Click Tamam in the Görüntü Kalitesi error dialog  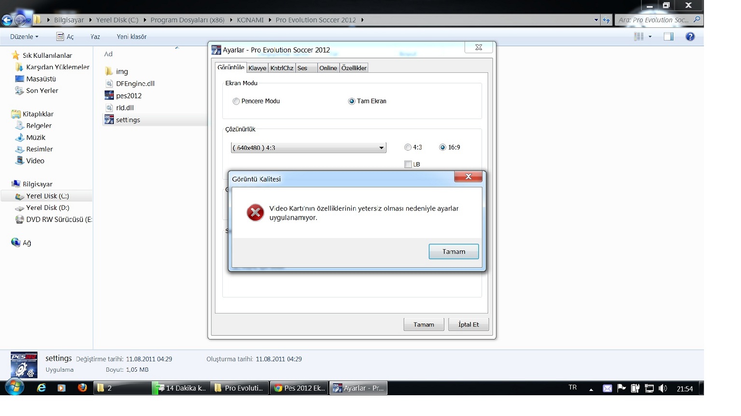click(453, 251)
